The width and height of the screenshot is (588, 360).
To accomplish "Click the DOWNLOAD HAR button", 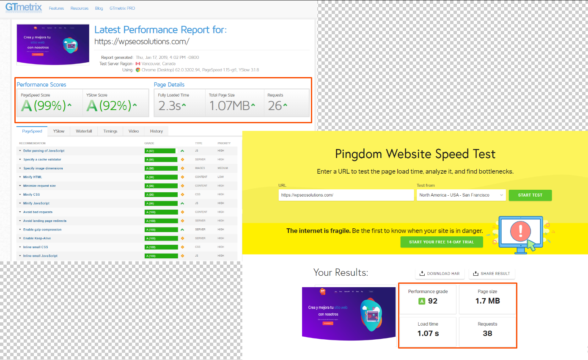I will [x=440, y=274].
